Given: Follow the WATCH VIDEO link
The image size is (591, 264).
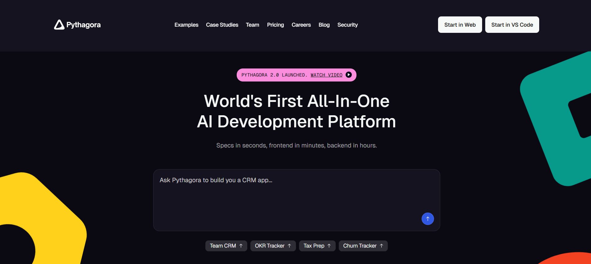Looking at the screenshot, I should (x=326, y=75).
